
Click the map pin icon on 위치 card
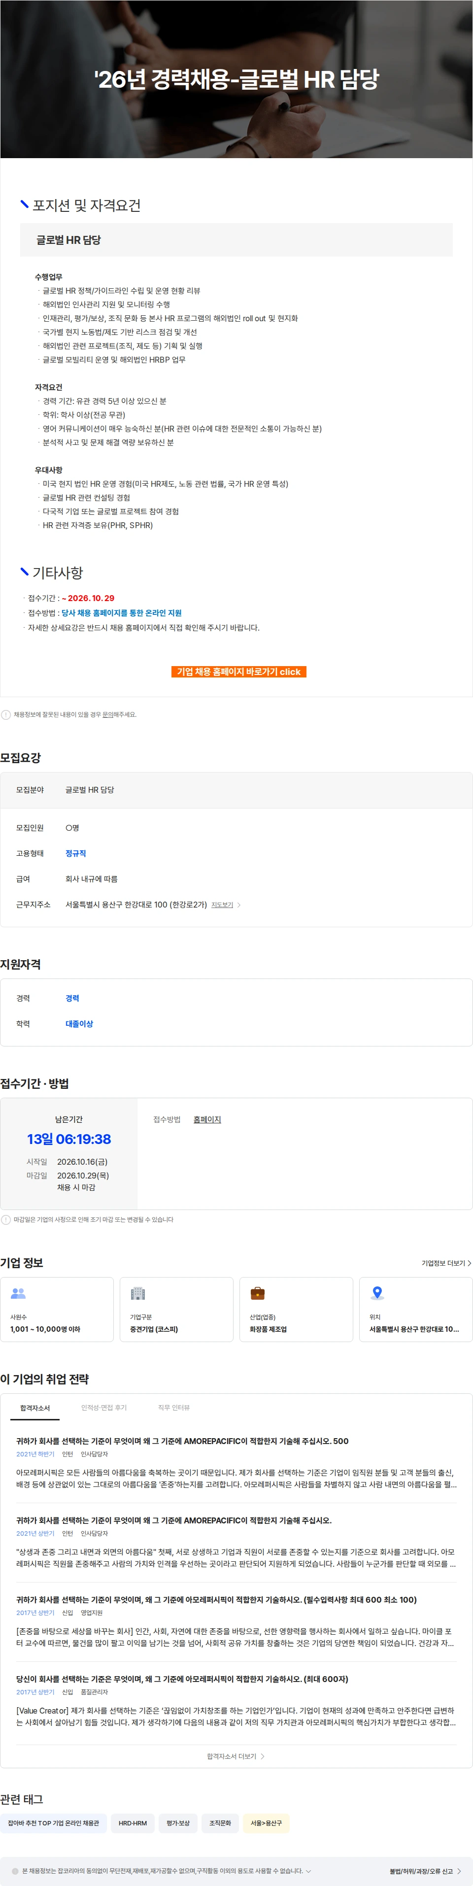(x=377, y=1294)
